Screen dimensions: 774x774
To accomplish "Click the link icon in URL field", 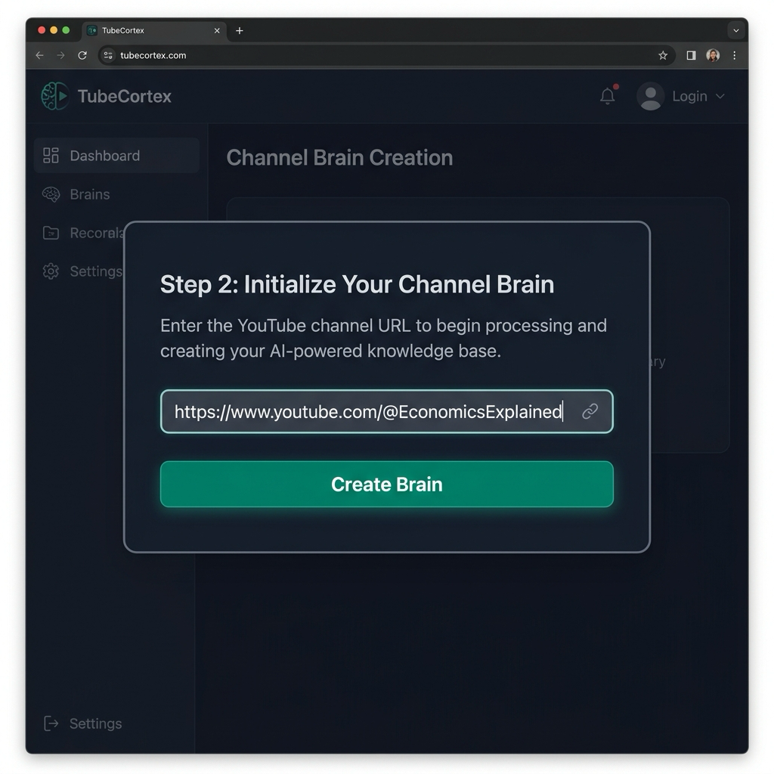I will coord(590,411).
